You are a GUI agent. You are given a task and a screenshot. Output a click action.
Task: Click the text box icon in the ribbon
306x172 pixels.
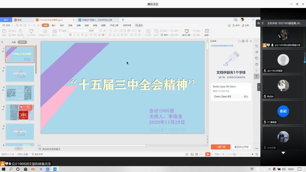click(148, 32)
